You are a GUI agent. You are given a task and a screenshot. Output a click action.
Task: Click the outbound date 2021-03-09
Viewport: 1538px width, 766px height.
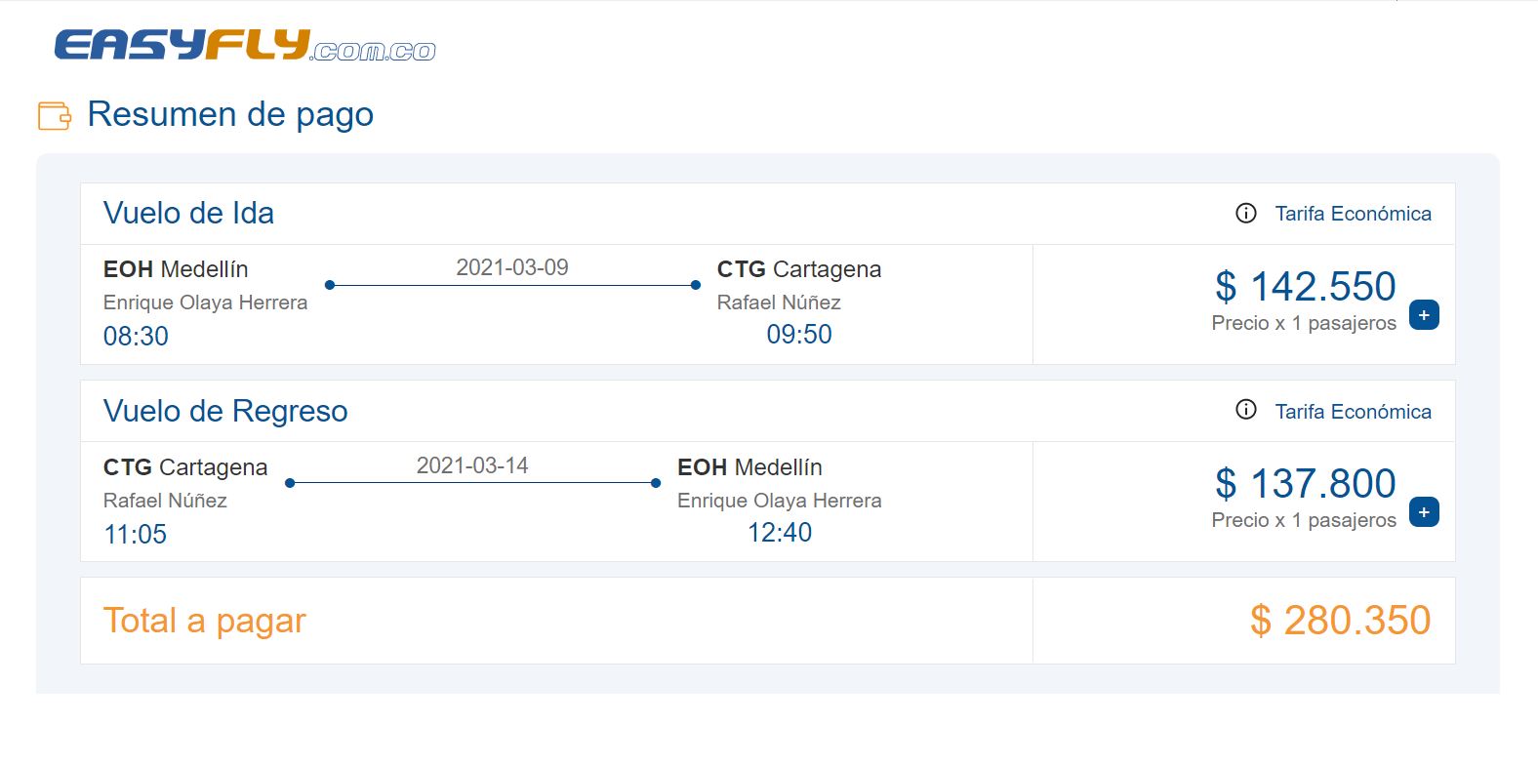[x=512, y=267]
